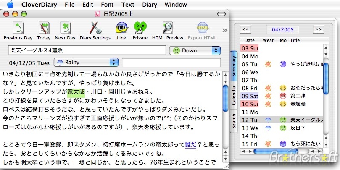
Task: Select the 05 Tue row date
Action: point(250,64)
